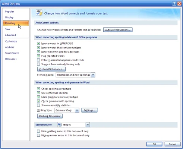This screenshot has width=183, height=149.
Task: Click Recheck Document button
Action: point(50,116)
